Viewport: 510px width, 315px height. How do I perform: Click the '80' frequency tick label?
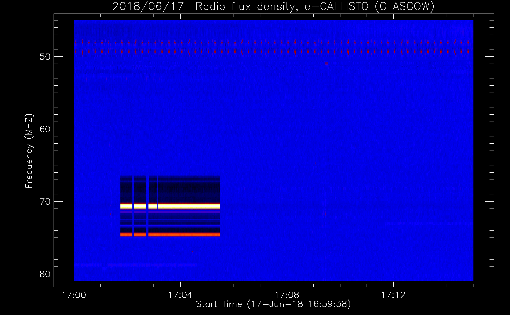coord(45,274)
